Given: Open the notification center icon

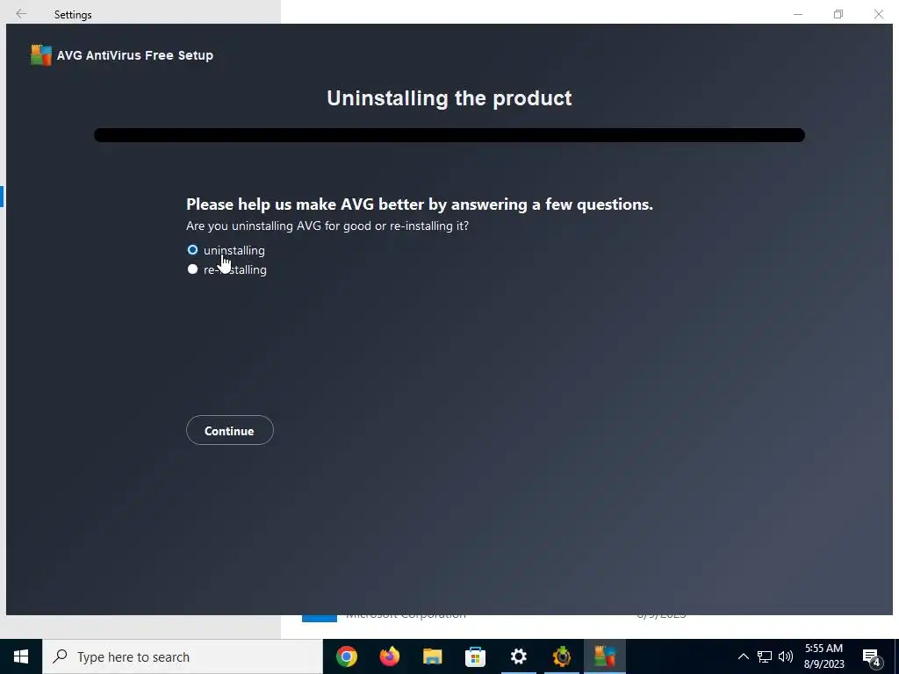Looking at the screenshot, I should pos(872,657).
